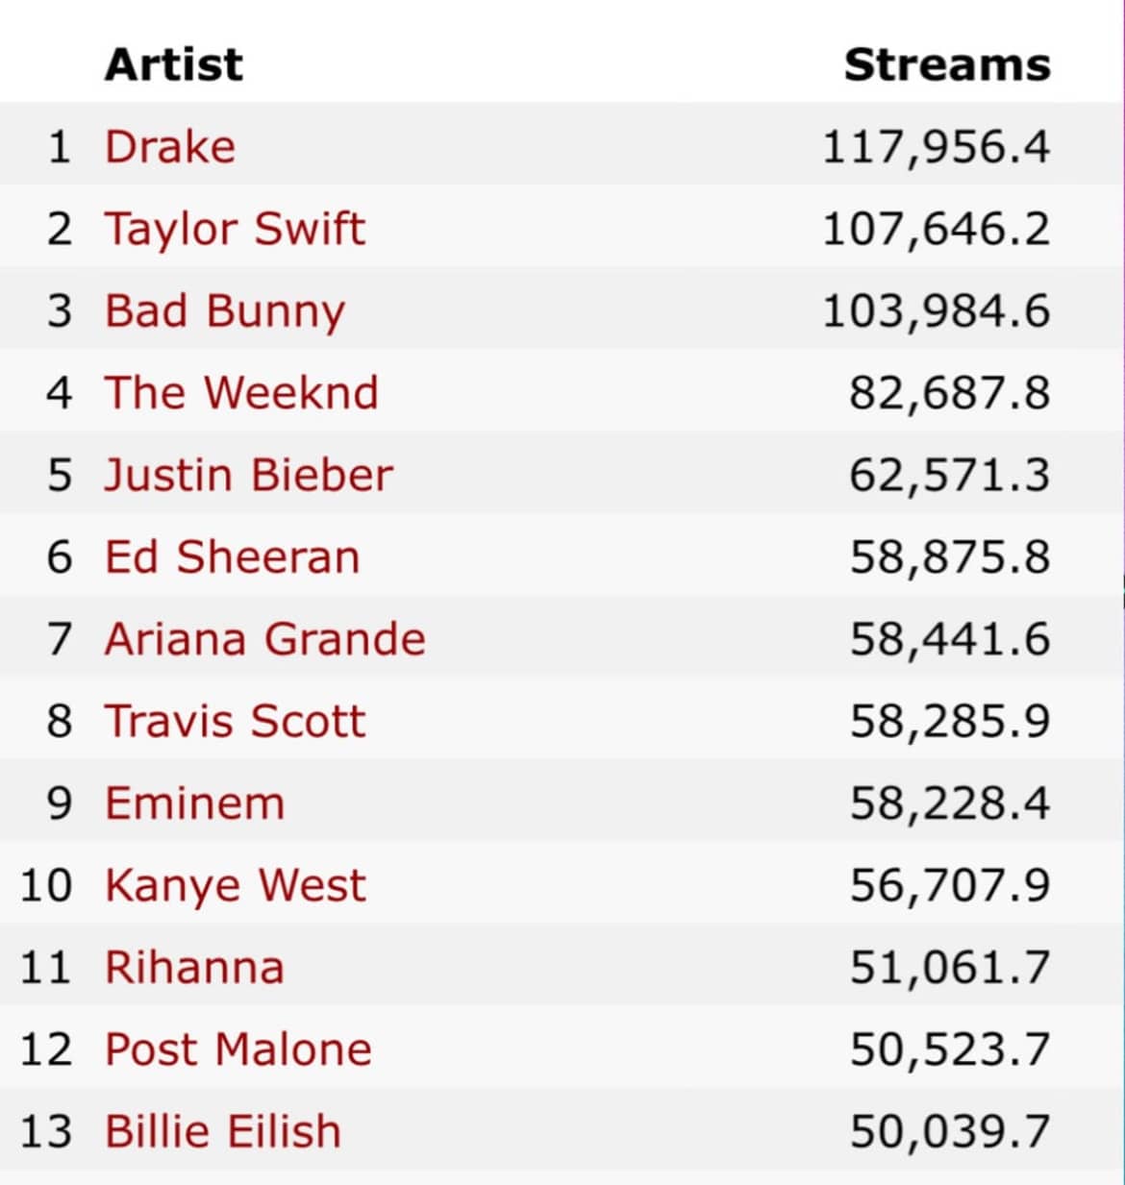Select Rihanna in the artist list
The image size is (1125, 1185).
click(x=194, y=967)
